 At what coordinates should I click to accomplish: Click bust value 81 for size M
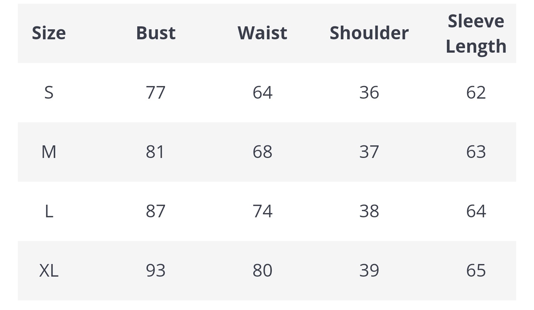[156, 152]
